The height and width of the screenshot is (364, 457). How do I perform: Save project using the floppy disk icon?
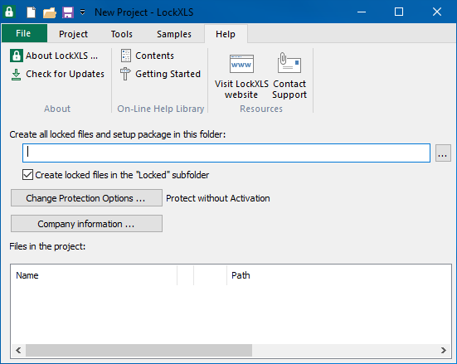(68, 12)
